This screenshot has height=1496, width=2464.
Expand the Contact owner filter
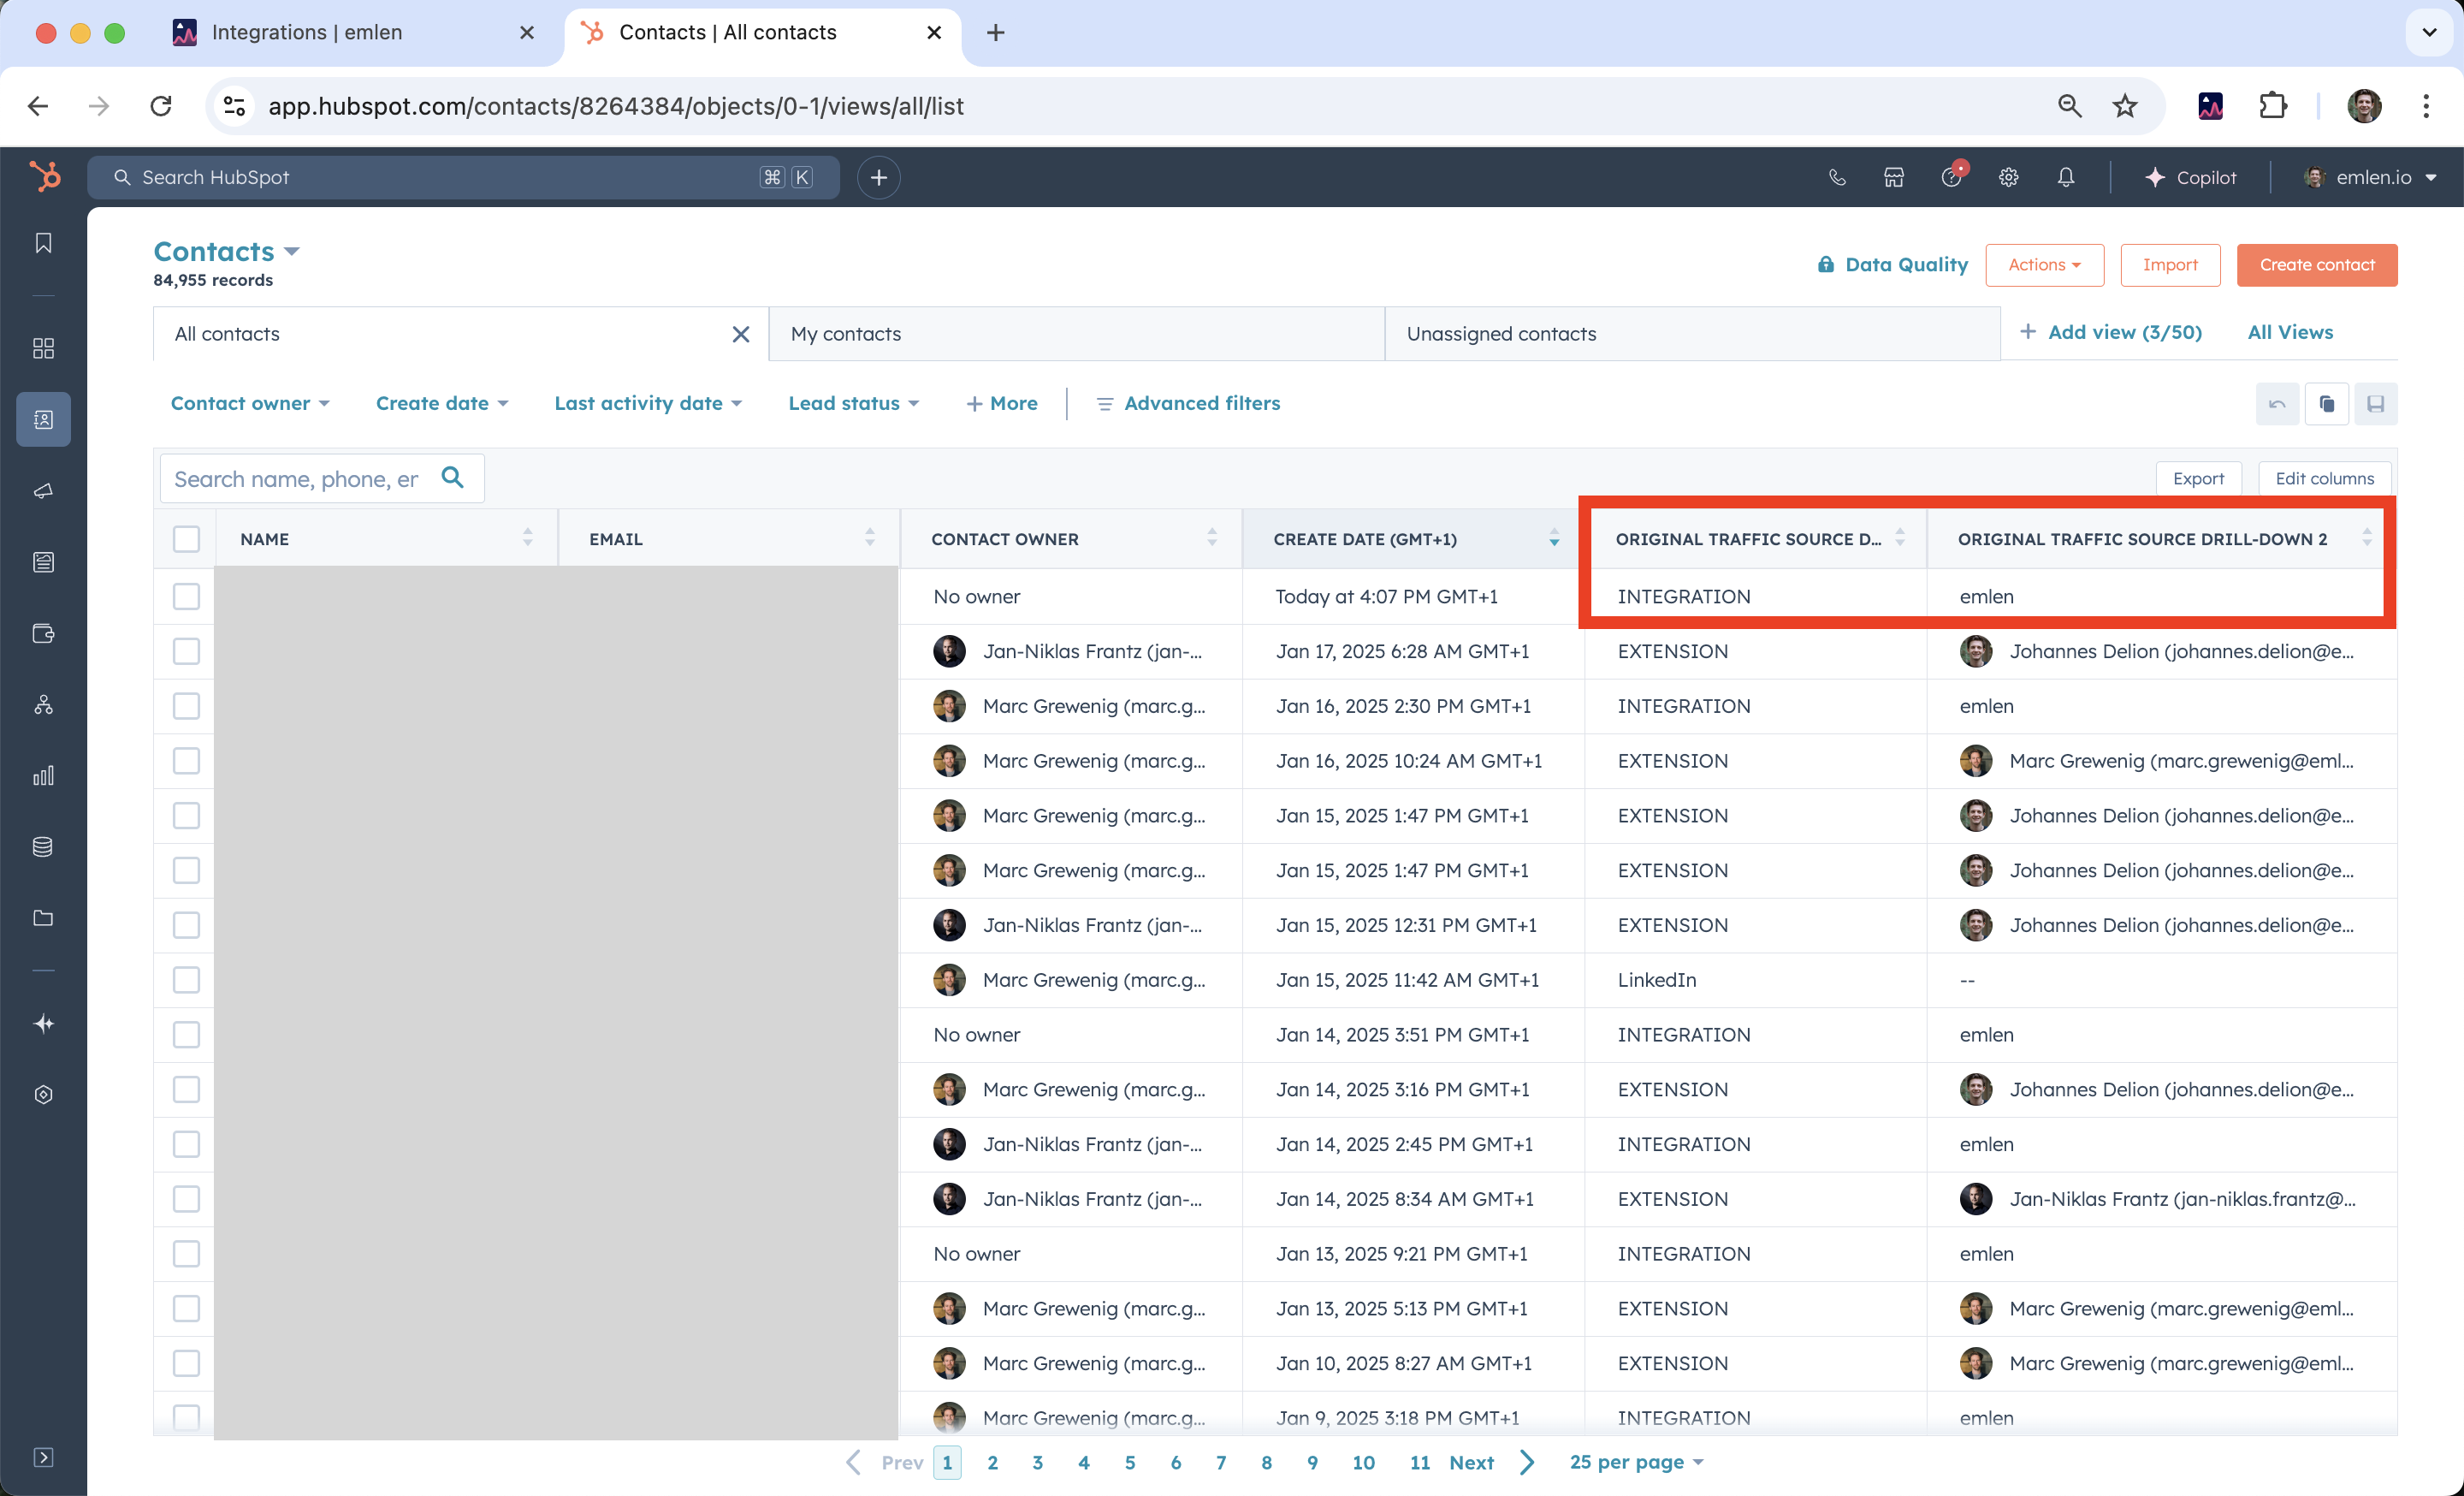[250, 403]
